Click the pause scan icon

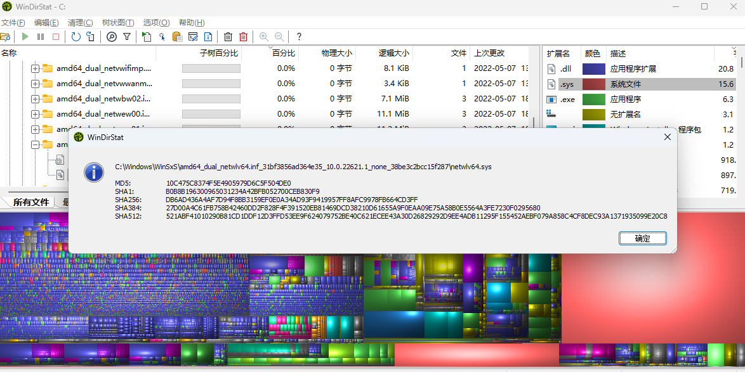pyautogui.click(x=40, y=37)
